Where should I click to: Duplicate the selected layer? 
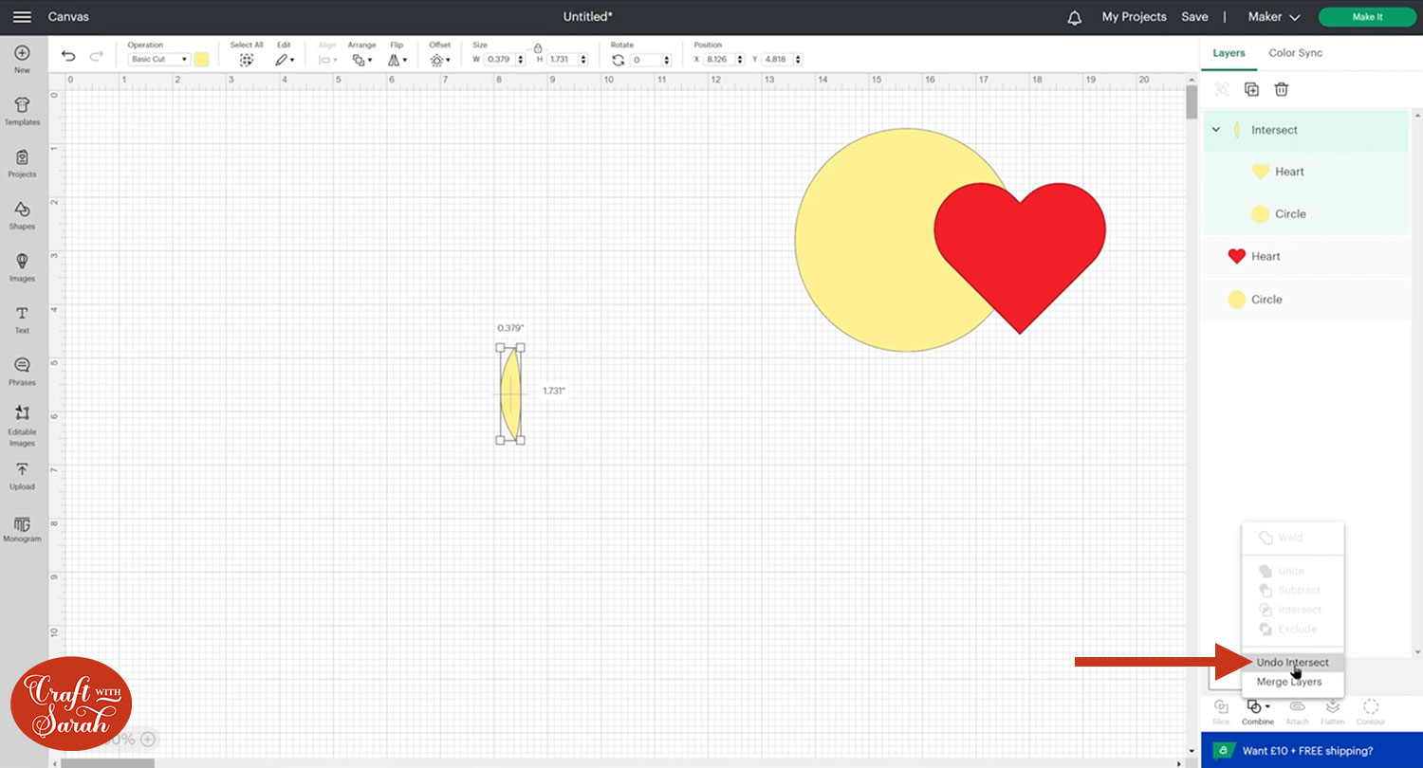1251,89
